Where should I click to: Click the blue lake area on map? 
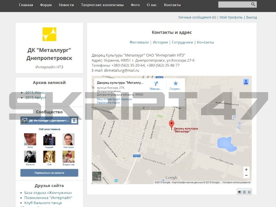pyautogui.click(x=226, y=144)
